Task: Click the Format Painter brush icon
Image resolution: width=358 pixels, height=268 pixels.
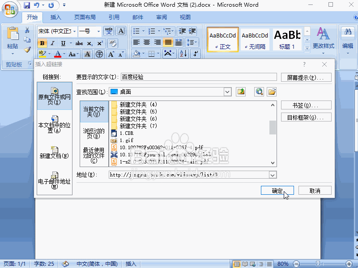Action: click(x=28, y=50)
